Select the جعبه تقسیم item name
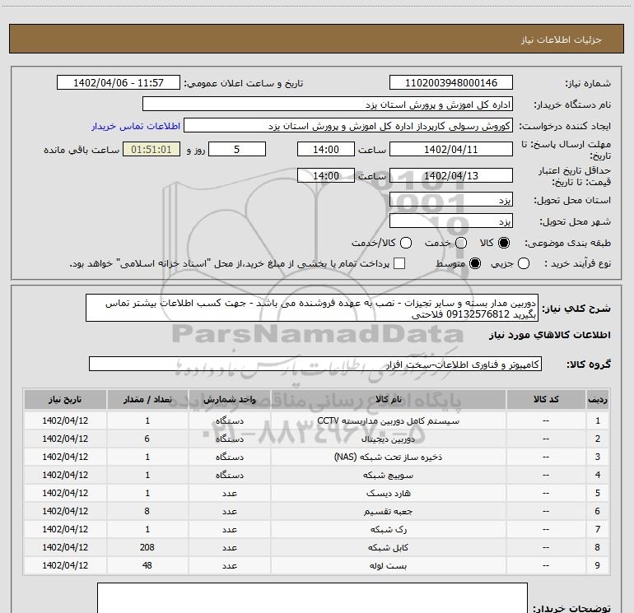The width and height of the screenshot is (634, 613). tap(388, 512)
